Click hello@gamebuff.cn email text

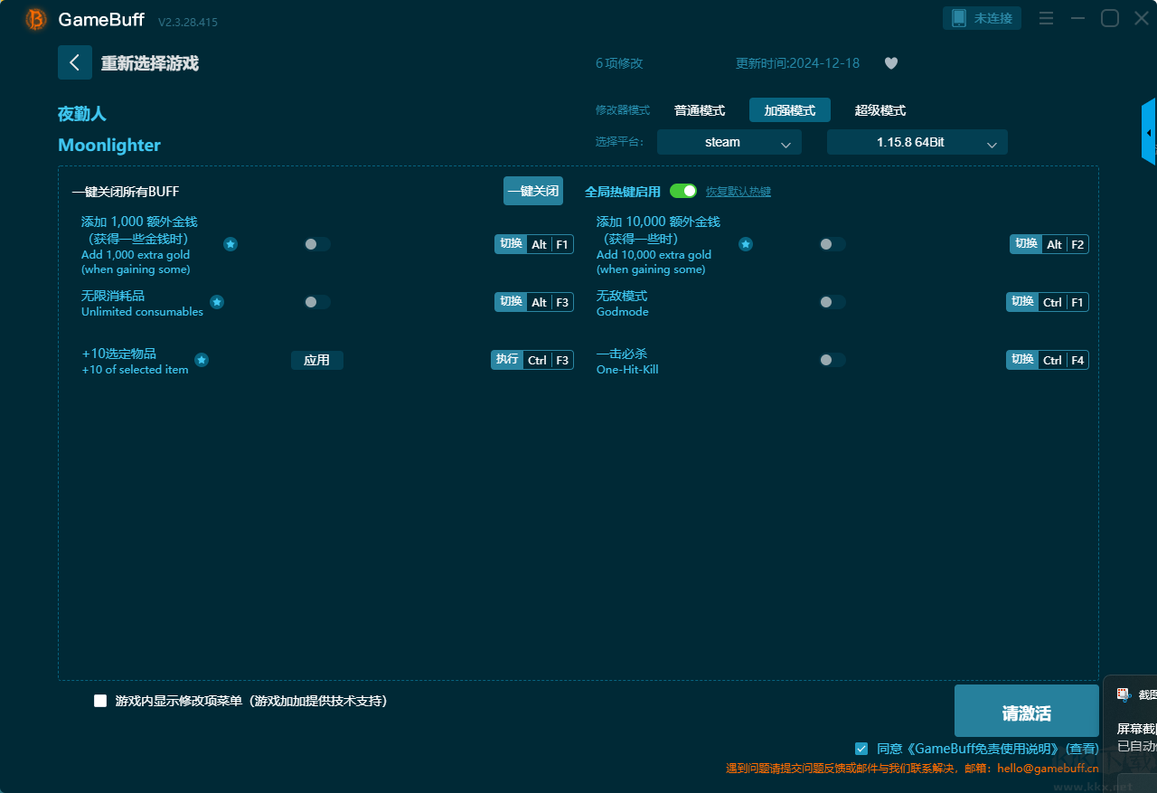pyautogui.click(x=1048, y=769)
